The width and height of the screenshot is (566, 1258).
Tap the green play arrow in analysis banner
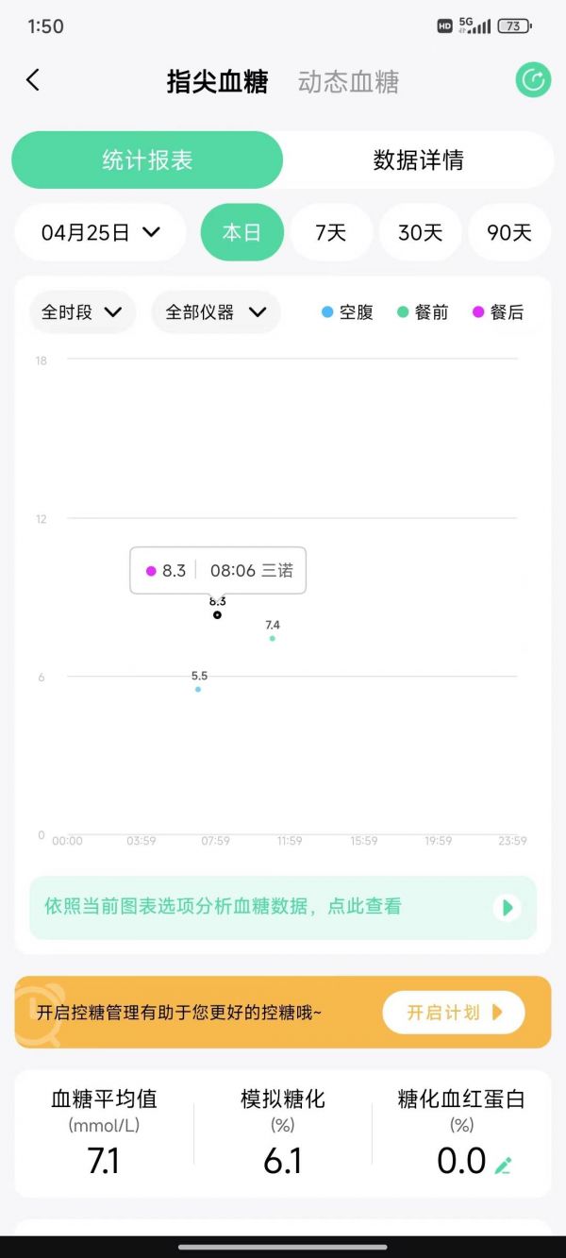click(508, 908)
